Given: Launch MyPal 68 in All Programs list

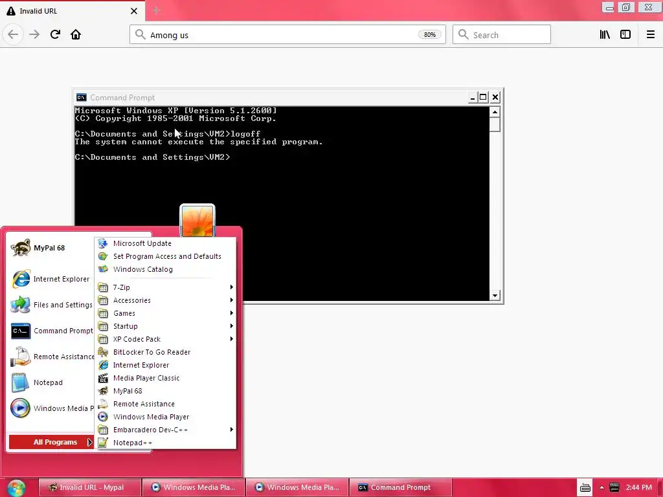Looking at the screenshot, I should pos(165,391).
